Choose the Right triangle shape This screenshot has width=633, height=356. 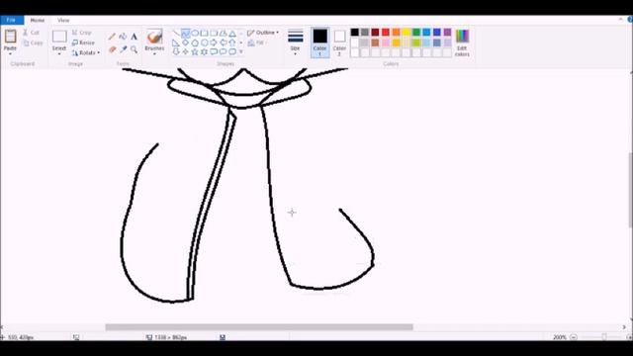click(x=176, y=43)
